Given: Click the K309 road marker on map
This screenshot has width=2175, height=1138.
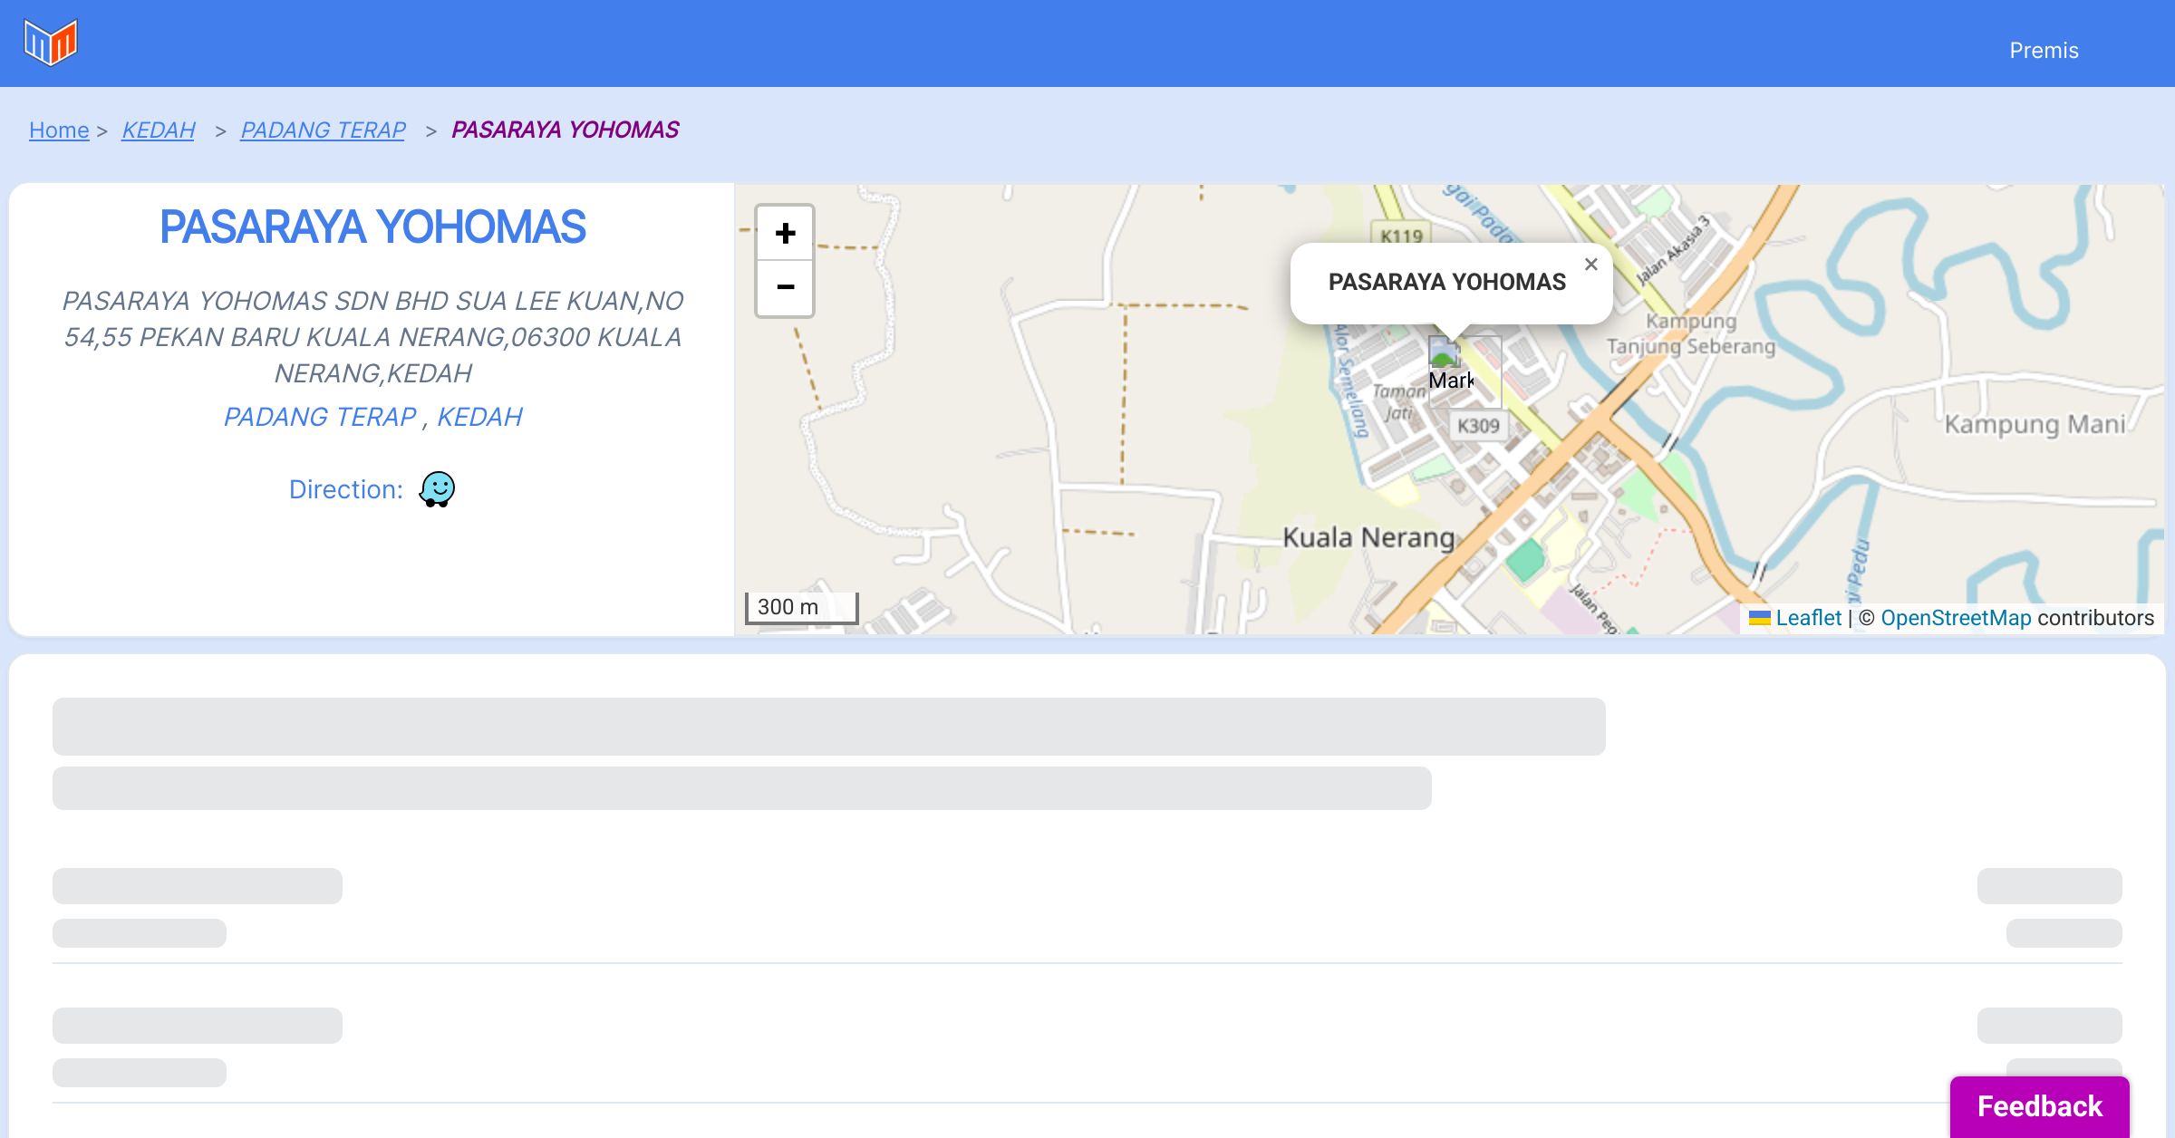Looking at the screenshot, I should click(1478, 426).
